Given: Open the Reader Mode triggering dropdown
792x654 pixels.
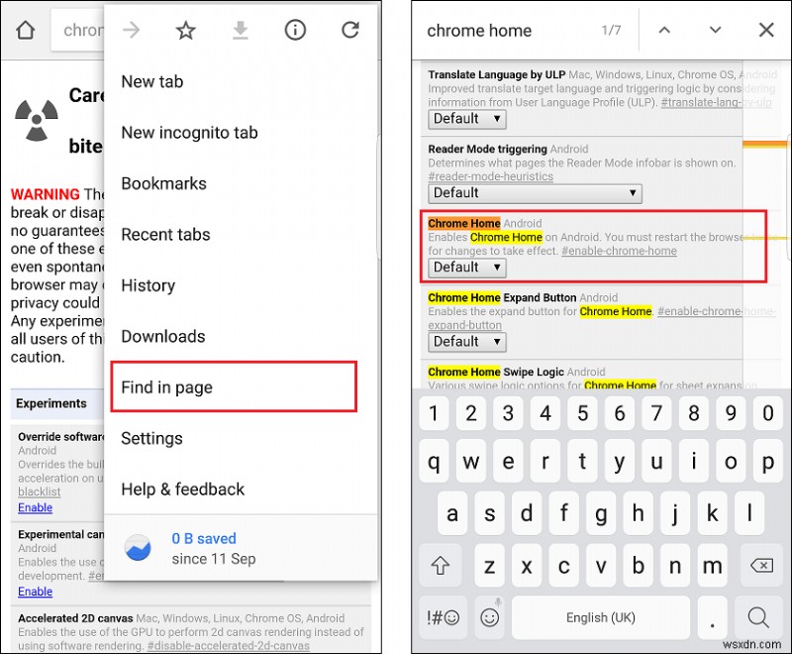Looking at the screenshot, I should point(534,193).
